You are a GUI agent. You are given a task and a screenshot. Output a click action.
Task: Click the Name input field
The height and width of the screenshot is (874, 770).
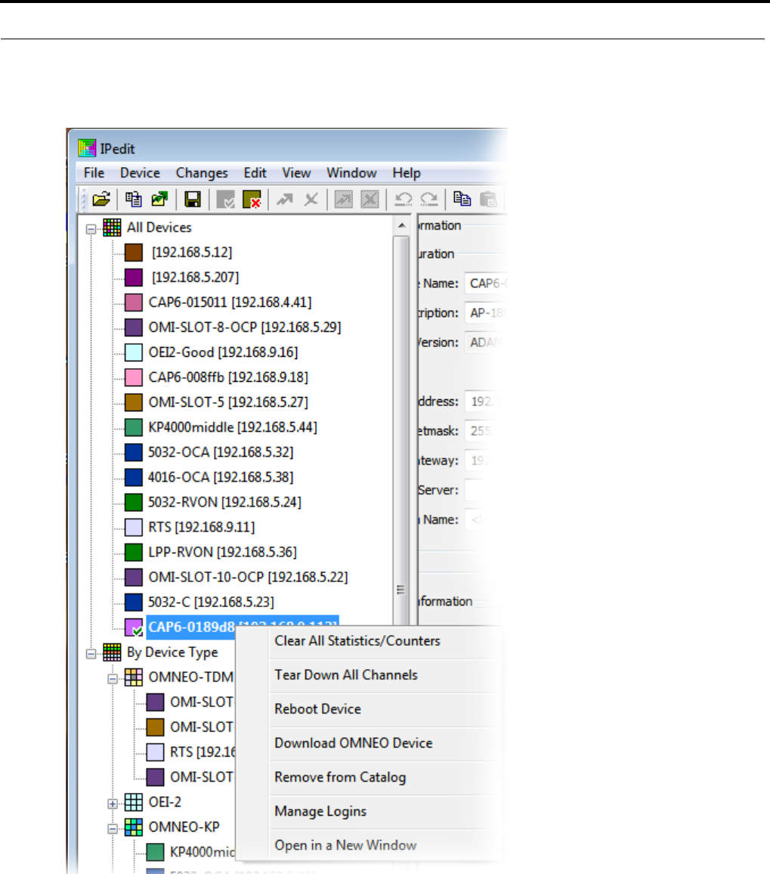(x=486, y=284)
